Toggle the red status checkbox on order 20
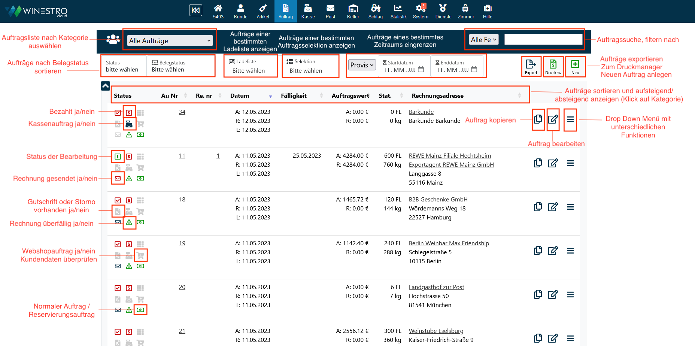 (118, 288)
